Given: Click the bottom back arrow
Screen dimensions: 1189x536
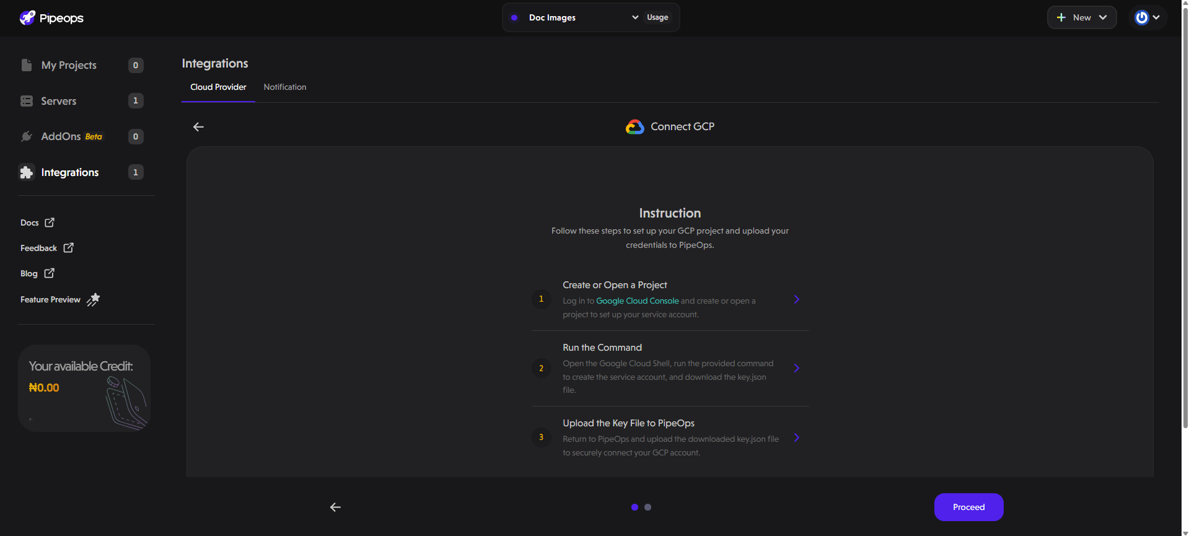Looking at the screenshot, I should [335, 507].
